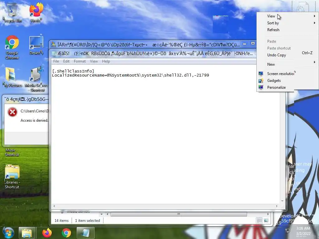Image resolution: width=319 pixels, height=239 pixels.
Task: Click Notepad horizontal scrollbar left arrow
Action: (x=54, y=206)
